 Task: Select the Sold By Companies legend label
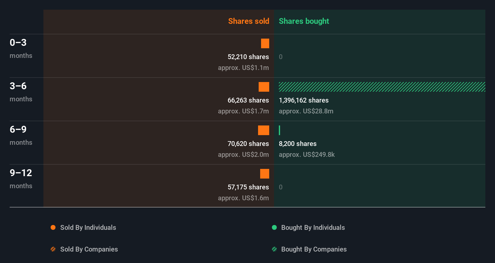[89, 249]
